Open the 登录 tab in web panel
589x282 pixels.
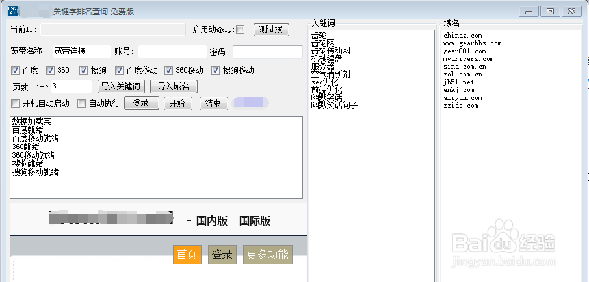(x=222, y=255)
